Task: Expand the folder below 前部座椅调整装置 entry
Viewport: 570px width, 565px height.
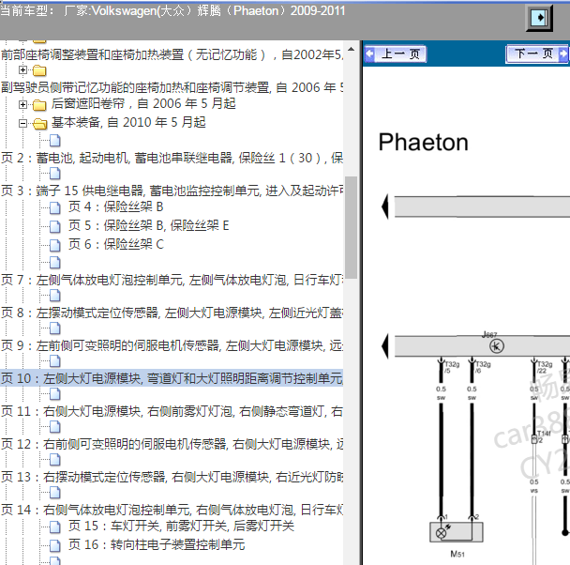Action: (22, 69)
